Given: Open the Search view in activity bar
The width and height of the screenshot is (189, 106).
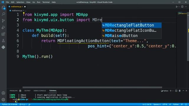Looking at the screenshot, I should (3, 14).
